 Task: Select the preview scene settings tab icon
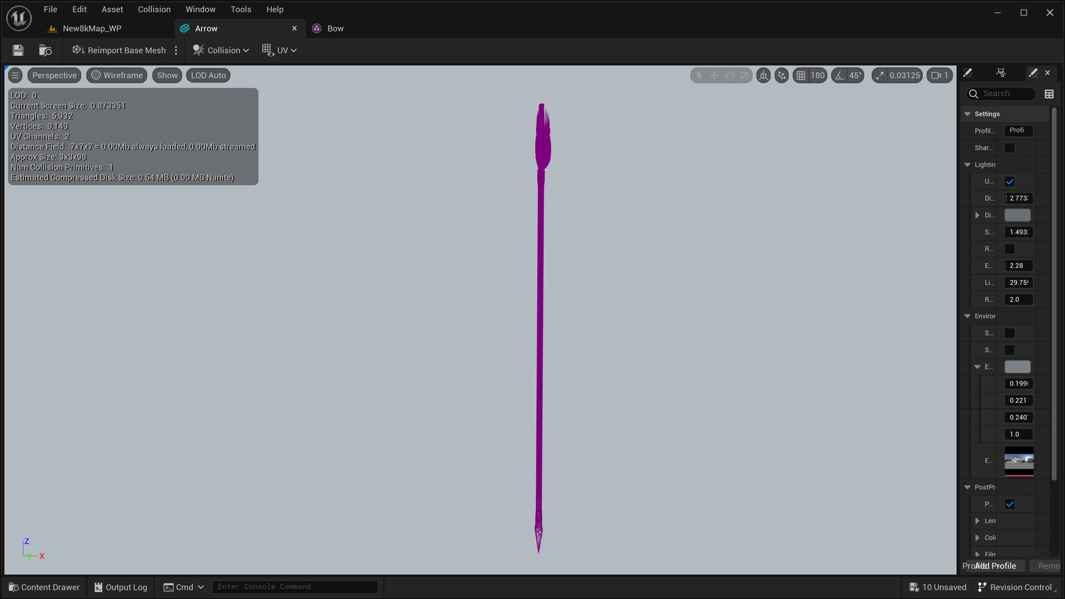[1033, 73]
